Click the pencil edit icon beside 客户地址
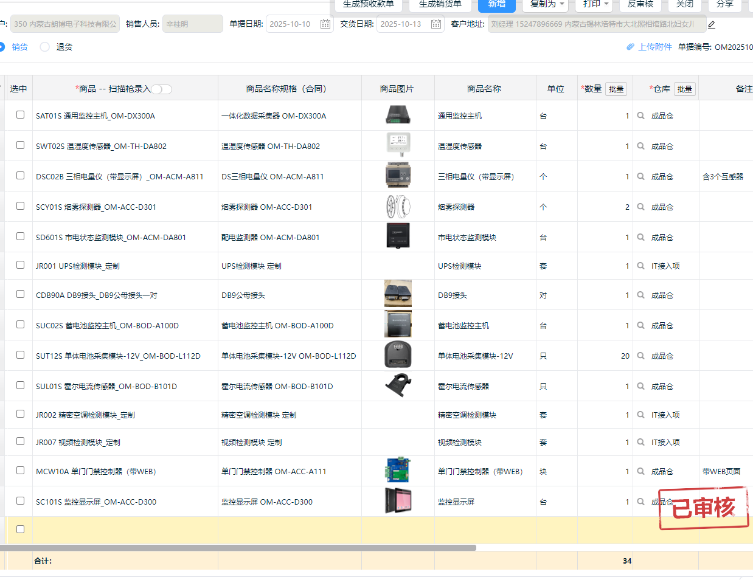The height and width of the screenshot is (580, 753). (712, 24)
